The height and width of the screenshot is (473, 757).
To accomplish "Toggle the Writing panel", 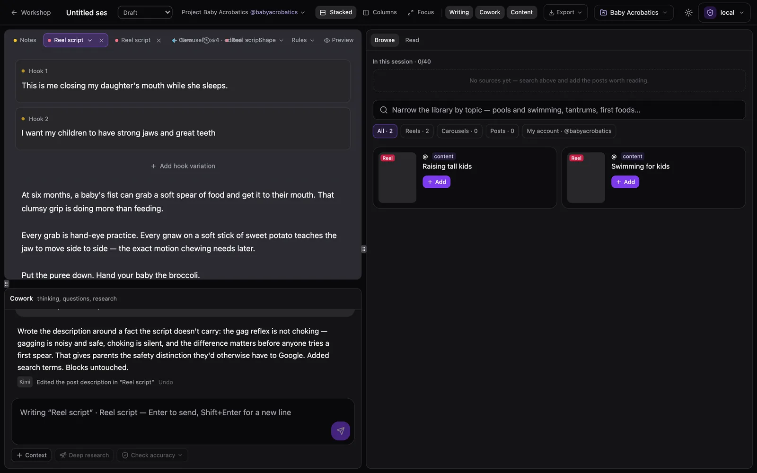I will tap(459, 12).
